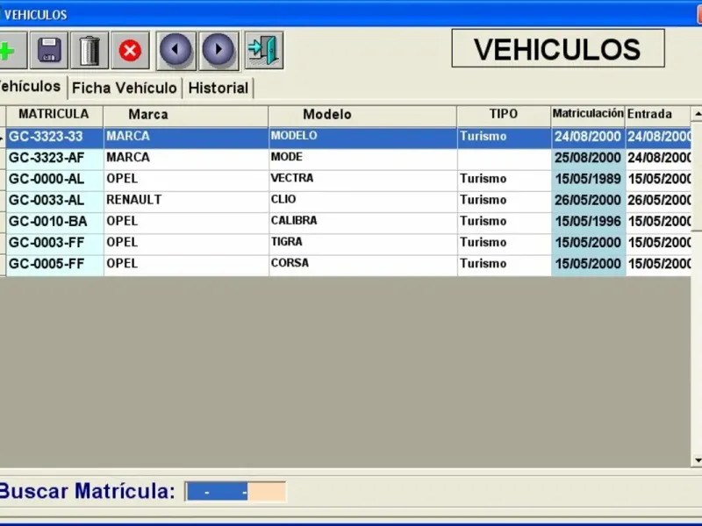Image resolution: width=702 pixels, height=526 pixels.
Task: Click the OPEL cell in the TIGRA row
Action: pos(186,243)
